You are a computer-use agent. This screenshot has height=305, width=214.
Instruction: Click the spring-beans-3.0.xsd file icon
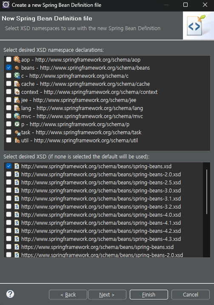click(x=17, y=190)
